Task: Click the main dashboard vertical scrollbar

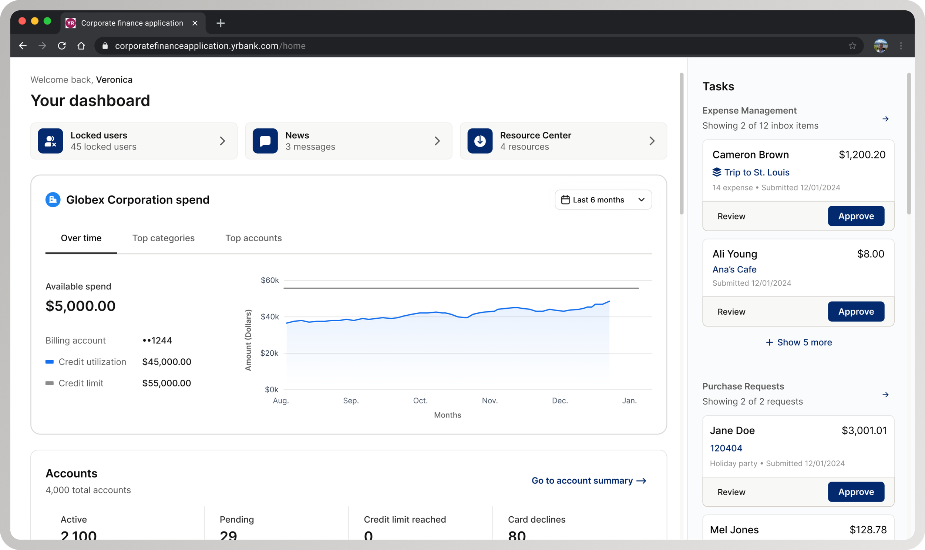Action: pos(681,144)
